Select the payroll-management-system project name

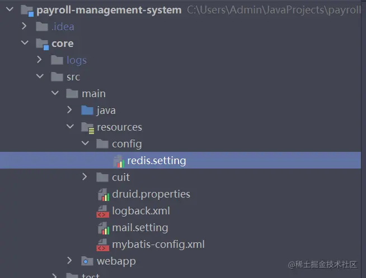[109, 10]
